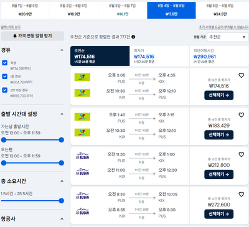Favorite the ₩183,429 flight via heart icon

[241, 115]
